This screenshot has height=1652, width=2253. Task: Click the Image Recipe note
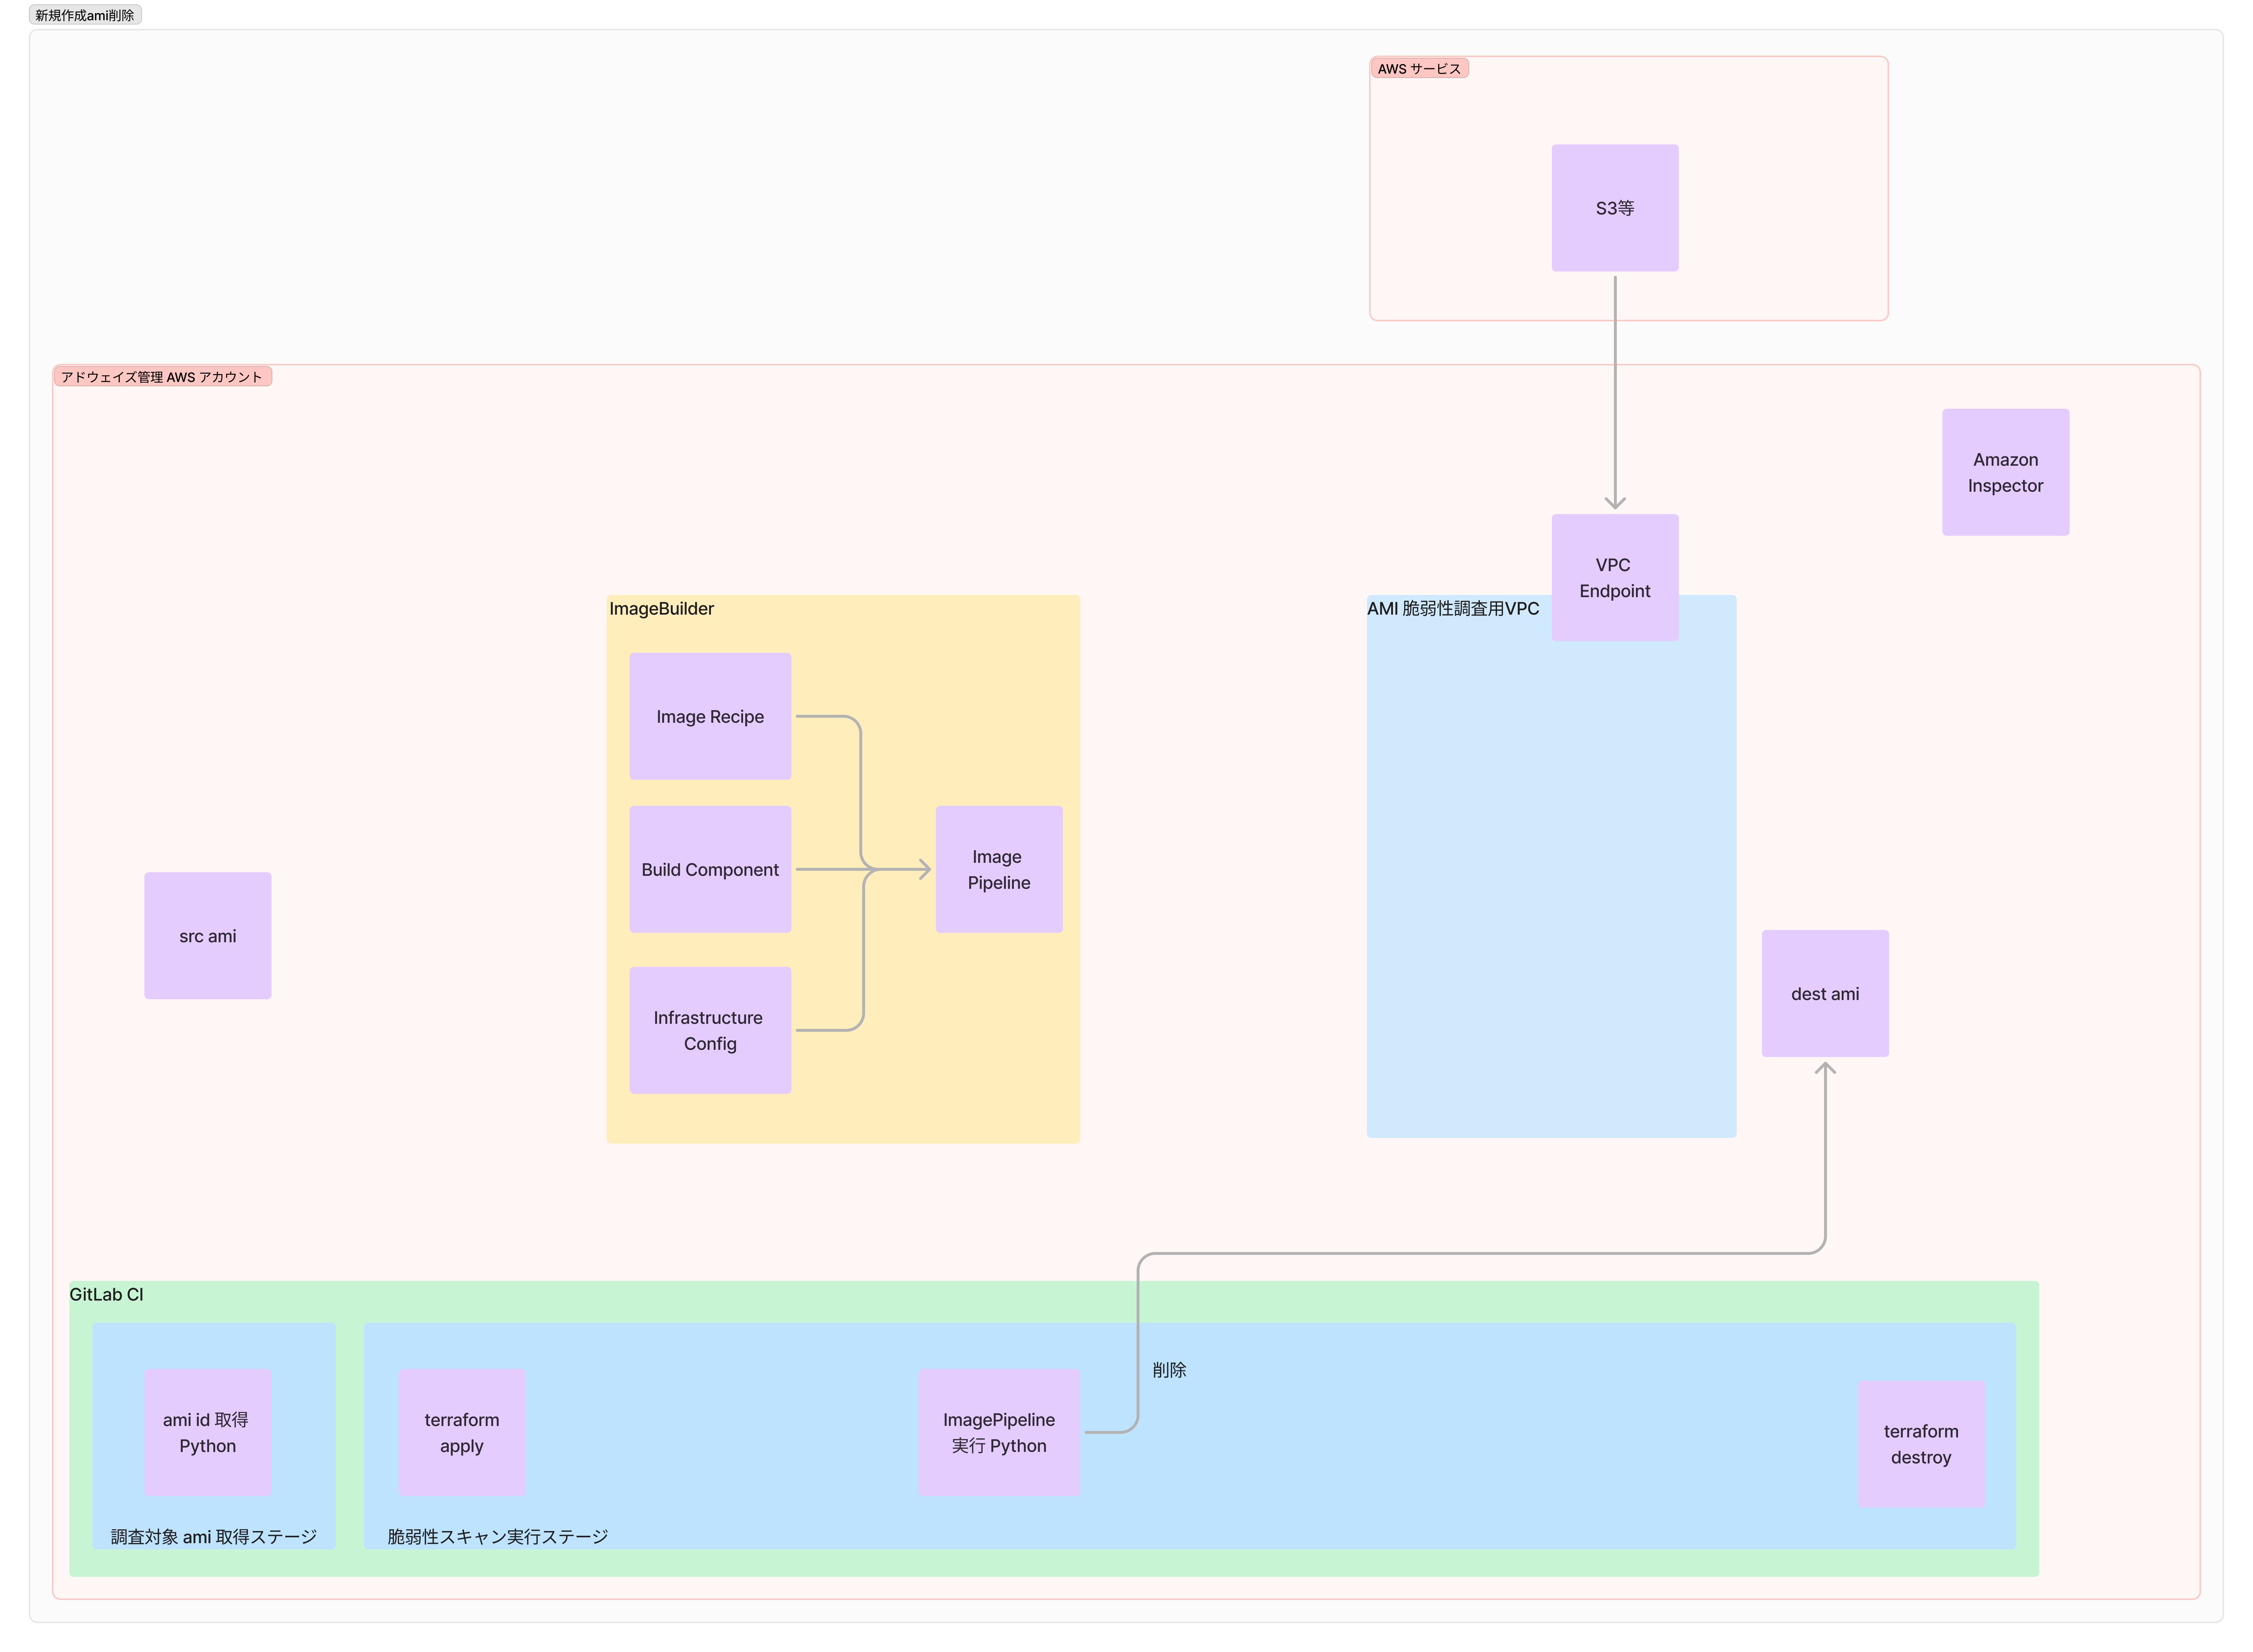click(710, 716)
